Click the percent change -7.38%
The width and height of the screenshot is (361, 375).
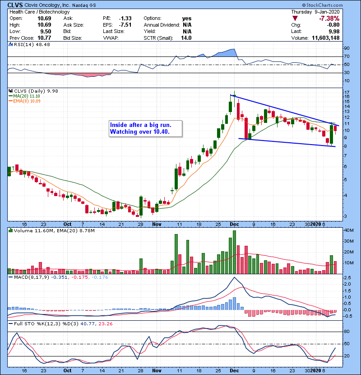coord(329,19)
